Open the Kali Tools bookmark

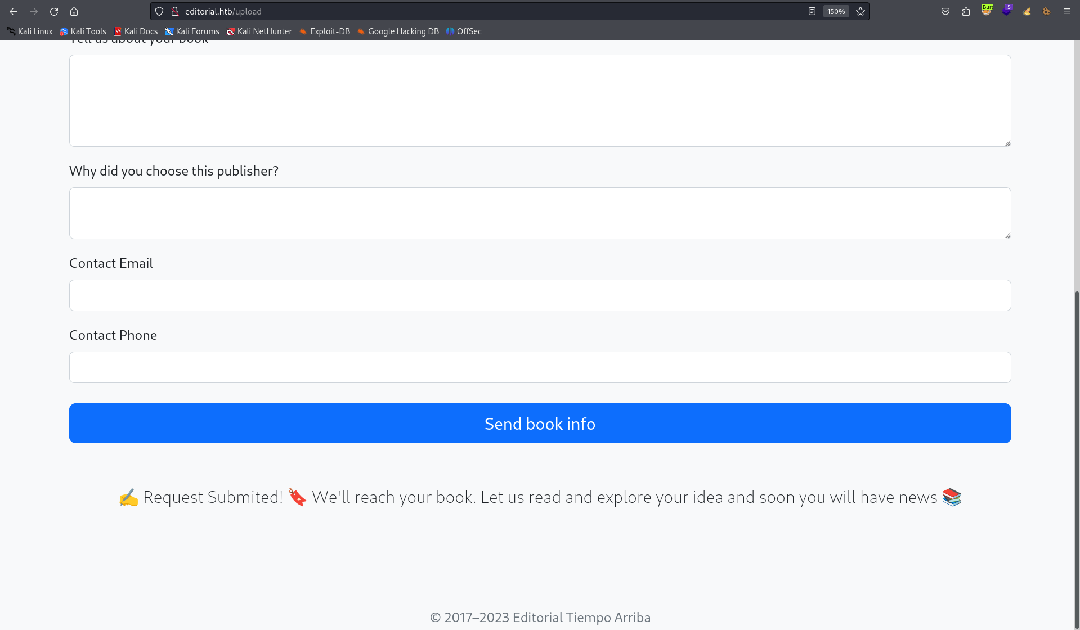pyautogui.click(x=83, y=31)
